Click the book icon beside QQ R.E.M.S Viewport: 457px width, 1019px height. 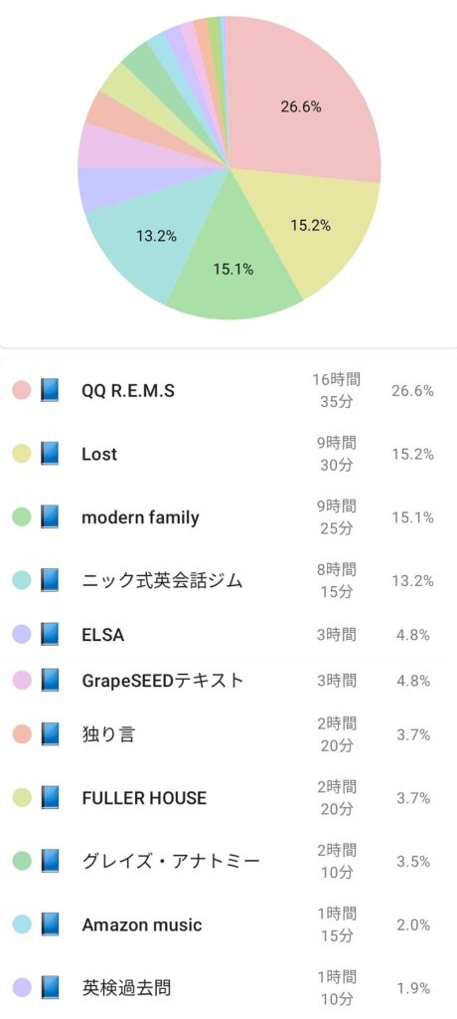click(50, 390)
